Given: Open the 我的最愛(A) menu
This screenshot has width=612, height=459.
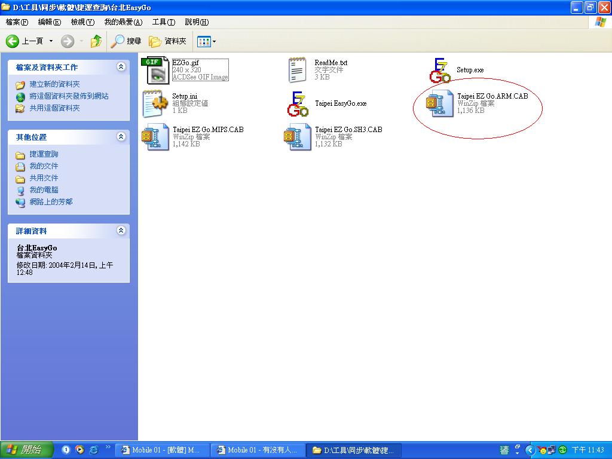Looking at the screenshot, I should point(123,22).
